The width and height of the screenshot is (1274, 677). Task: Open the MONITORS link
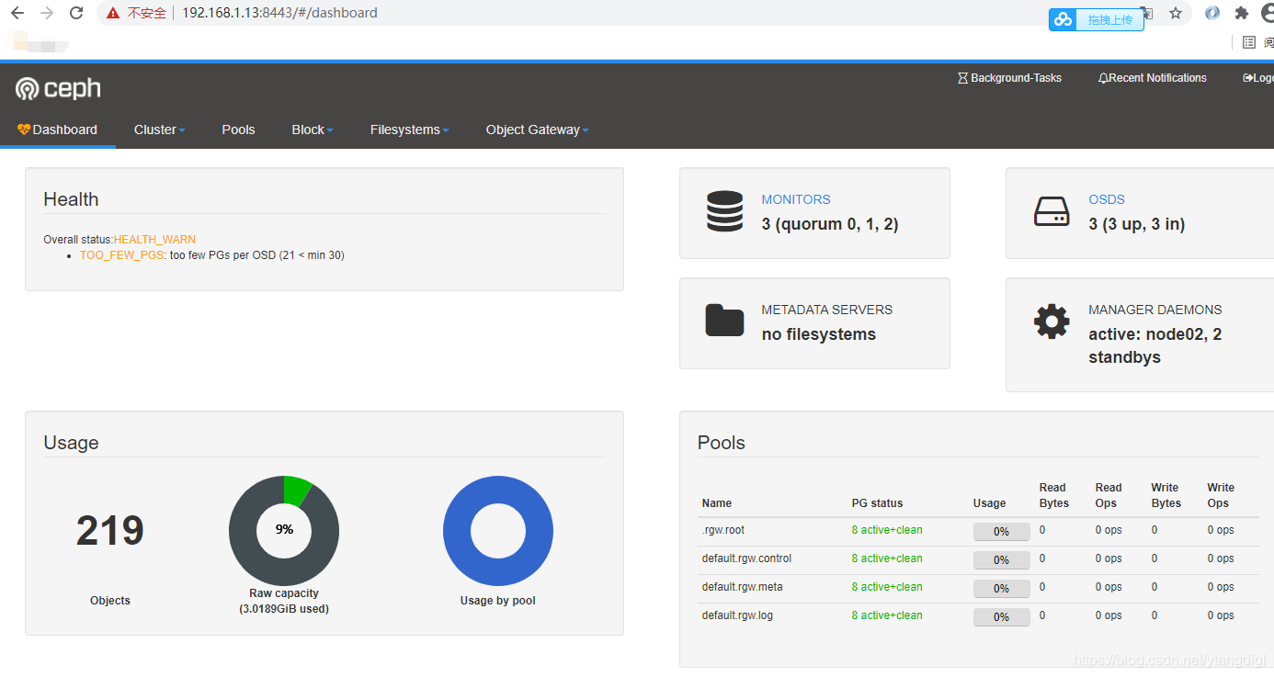click(796, 199)
